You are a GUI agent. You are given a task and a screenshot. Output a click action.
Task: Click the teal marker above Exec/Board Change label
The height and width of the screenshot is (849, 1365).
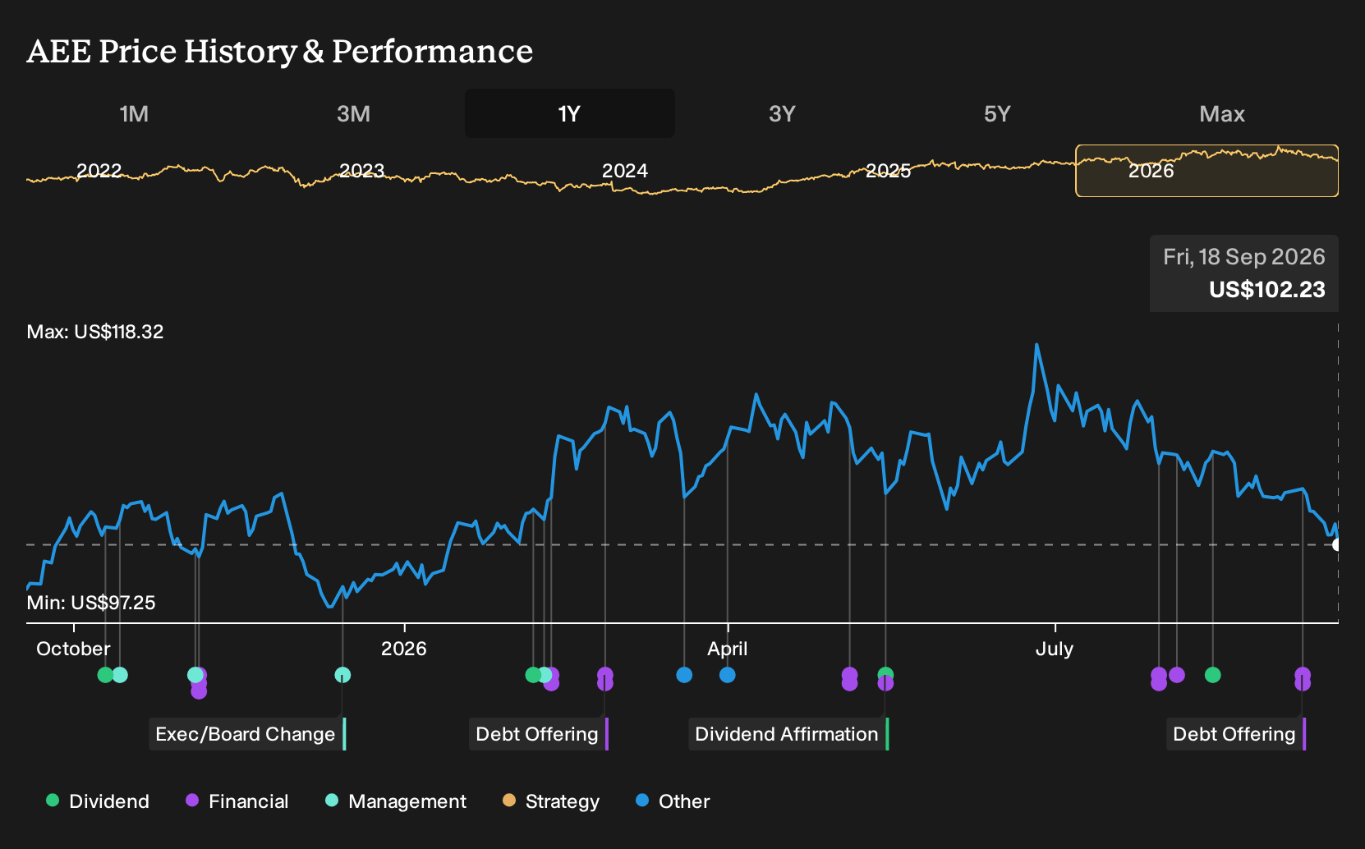click(342, 675)
